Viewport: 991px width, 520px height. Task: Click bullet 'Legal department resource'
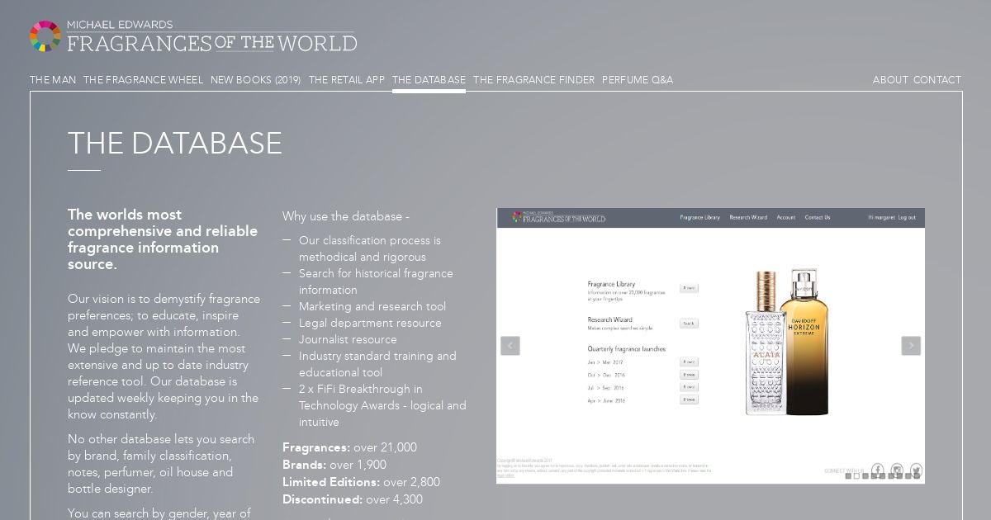tap(370, 323)
